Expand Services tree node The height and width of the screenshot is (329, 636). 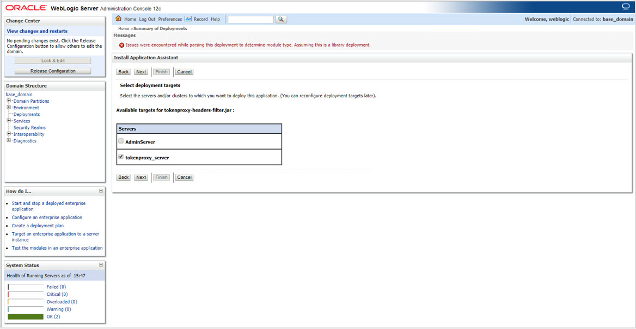click(x=9, y=121)
